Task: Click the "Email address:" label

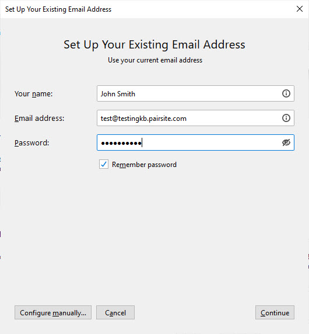Action: click(x=39, y=118)
